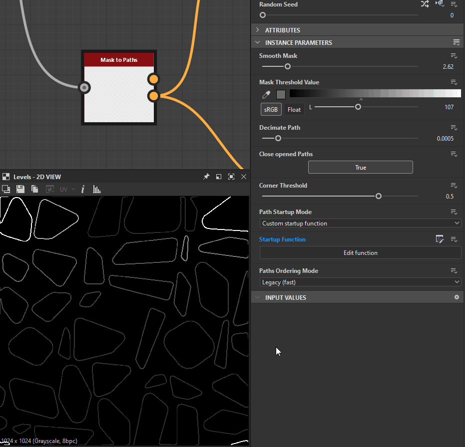Expand the Attributes section
The image size is (465, 447).
pyautogui.click(x=257, y=30)
